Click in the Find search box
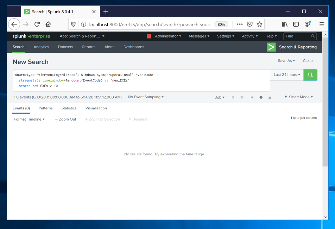This screenshot has width=335, height=229. tap(300, 36)
